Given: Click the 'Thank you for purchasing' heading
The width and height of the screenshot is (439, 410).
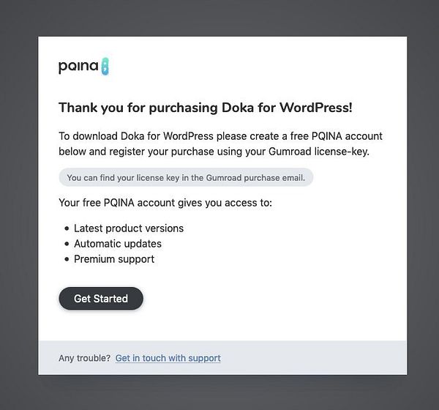Looking at the screenshot, I should click(x=206, y=108).
